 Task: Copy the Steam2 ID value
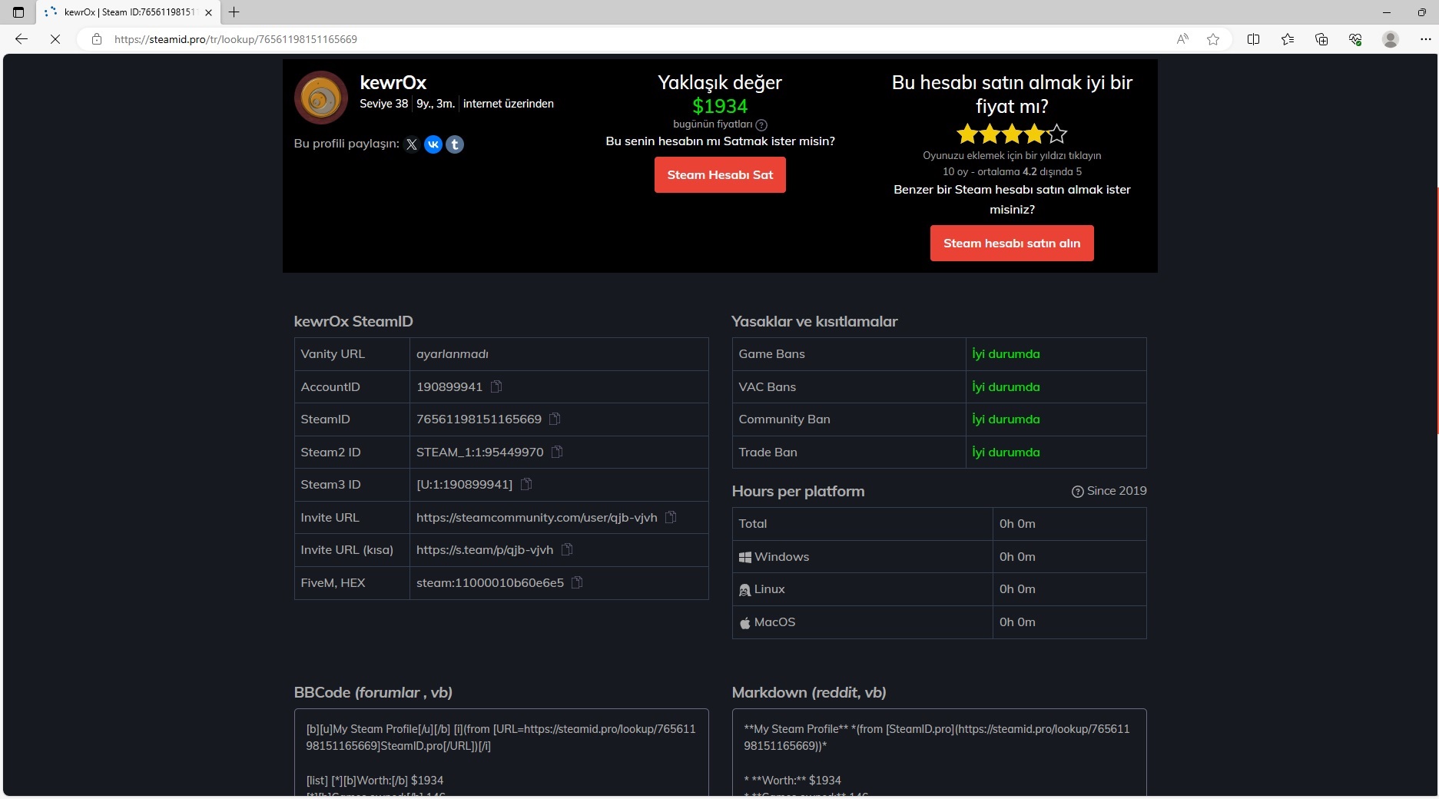point(557,452)
